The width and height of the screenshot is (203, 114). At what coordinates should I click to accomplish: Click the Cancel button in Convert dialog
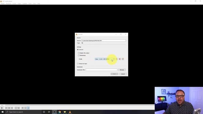click(x=123, y=74)
